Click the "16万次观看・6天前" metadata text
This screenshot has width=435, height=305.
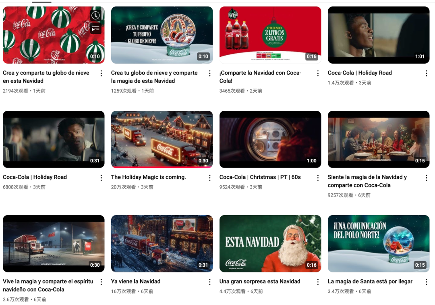pos(133,291)
